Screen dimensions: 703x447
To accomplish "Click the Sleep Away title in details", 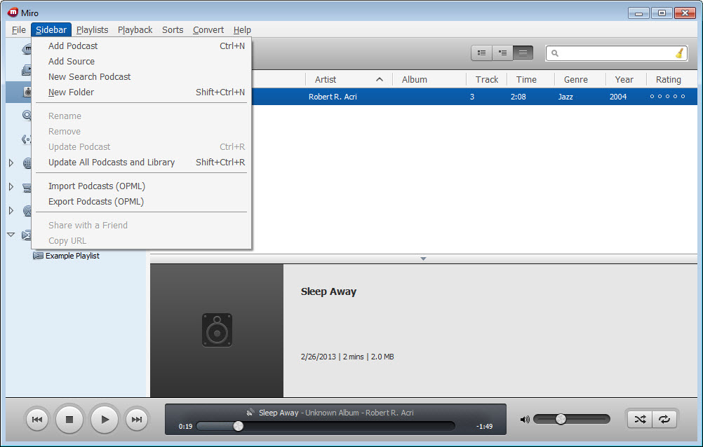I will (x=328, y=291).
